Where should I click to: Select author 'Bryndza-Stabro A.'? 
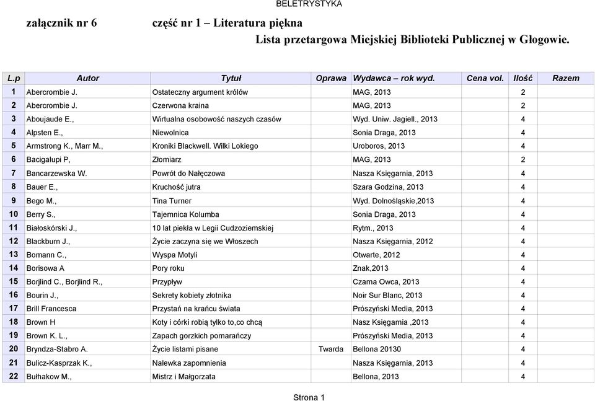(57, 349)
